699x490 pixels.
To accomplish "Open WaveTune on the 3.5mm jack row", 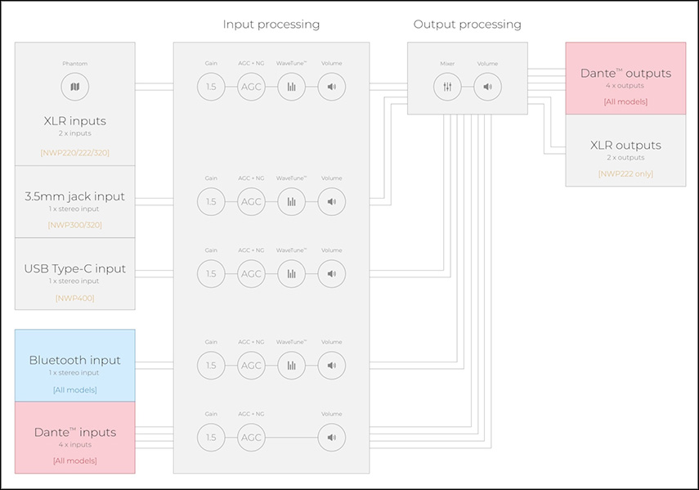I will pyautogui.click(x=291, y=201).
